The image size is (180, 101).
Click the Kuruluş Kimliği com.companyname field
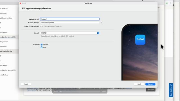click(70, 22)
